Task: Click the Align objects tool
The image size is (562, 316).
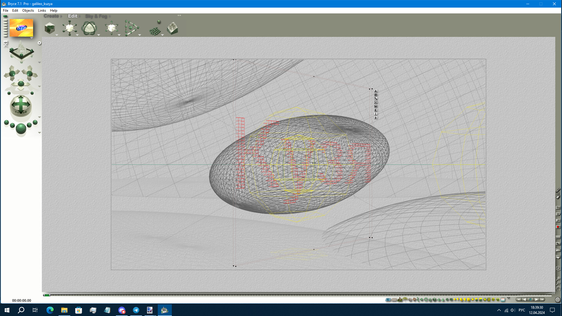Action: click(x=131, y=28)
